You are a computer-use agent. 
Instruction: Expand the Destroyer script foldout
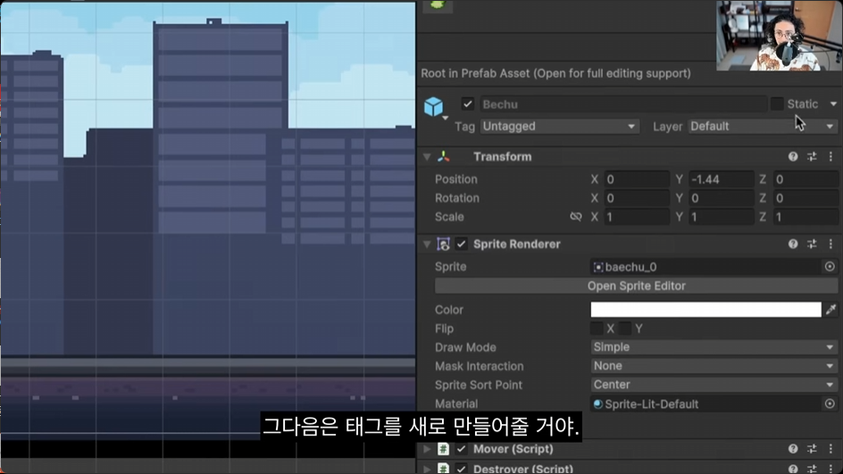click(427, 469)
